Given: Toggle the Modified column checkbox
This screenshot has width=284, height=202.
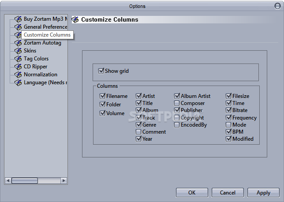Looking at the screenshot, I should (x=228, y=139).
